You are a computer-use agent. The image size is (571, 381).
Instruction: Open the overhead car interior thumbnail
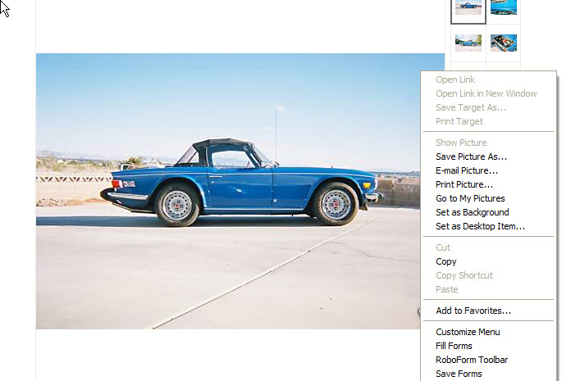tap(504, 42)
